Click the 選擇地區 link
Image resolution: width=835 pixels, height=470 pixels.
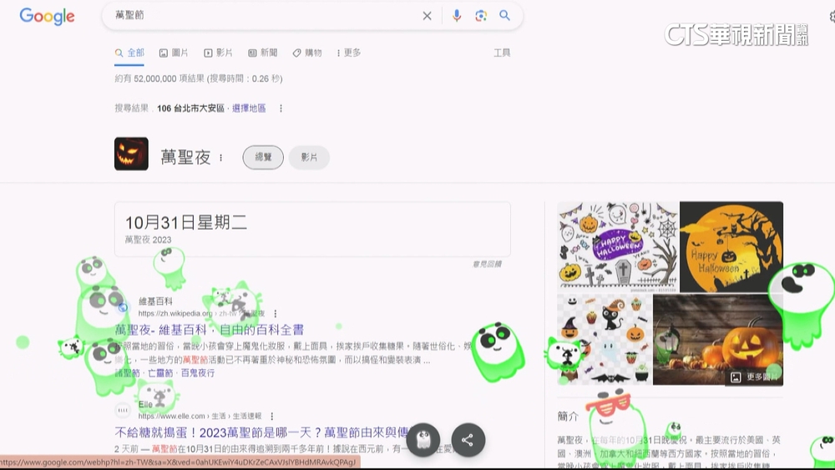[249, 108]
